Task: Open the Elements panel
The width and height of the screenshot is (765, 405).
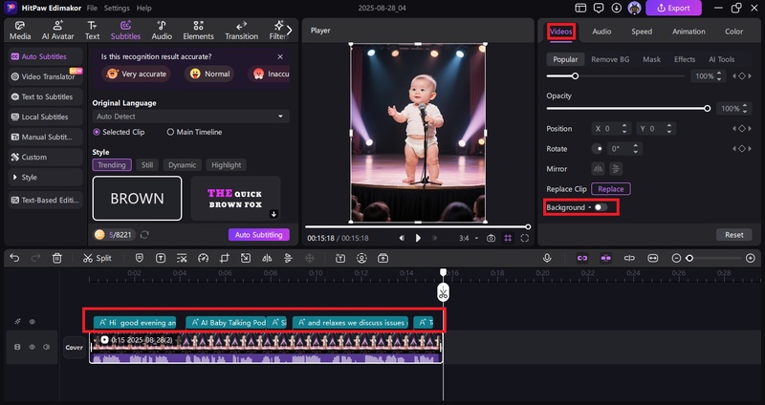Action: point(198,31)
